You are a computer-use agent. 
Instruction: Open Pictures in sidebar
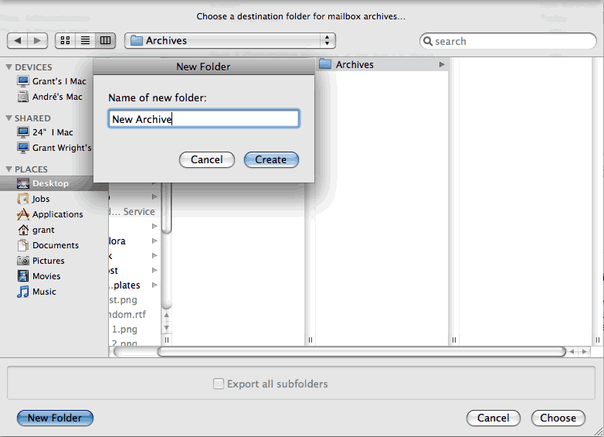[41, 261]
